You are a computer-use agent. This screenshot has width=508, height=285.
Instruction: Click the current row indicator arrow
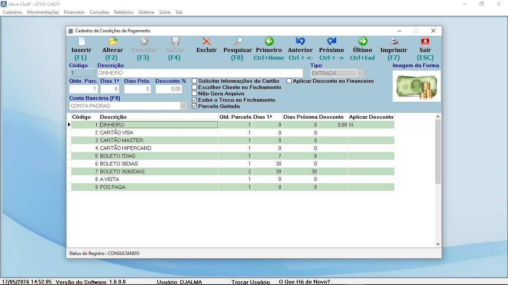point(69,125)
